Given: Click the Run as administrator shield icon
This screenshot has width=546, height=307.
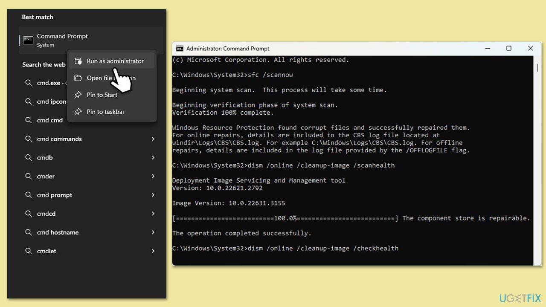Looking at the screenshot, I should pos(78,61).
